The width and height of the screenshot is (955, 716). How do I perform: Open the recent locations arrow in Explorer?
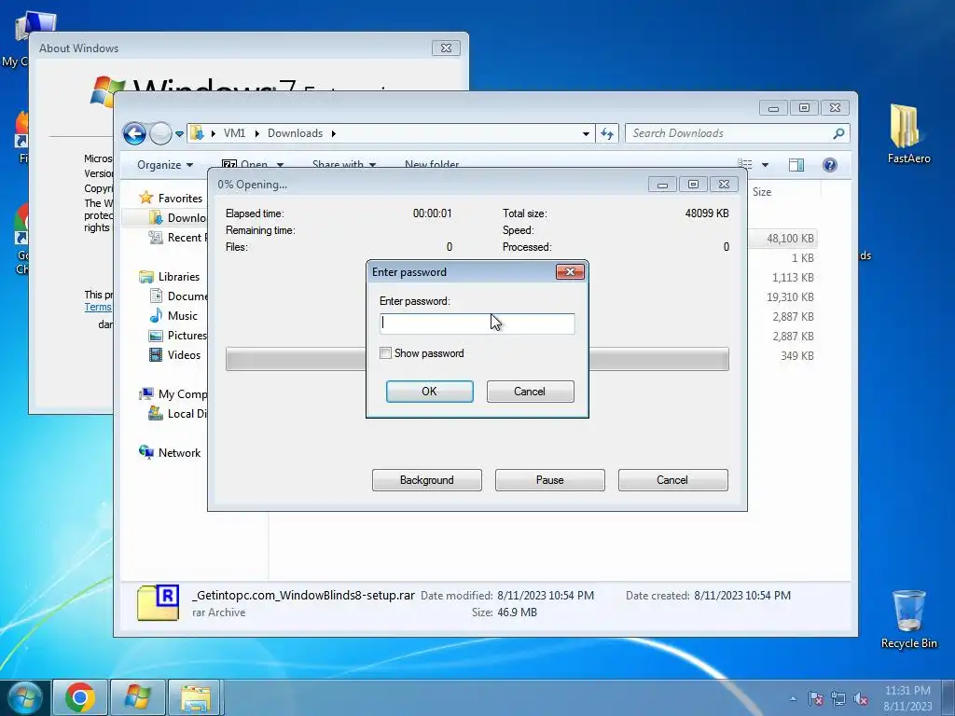tap(179, 134)
